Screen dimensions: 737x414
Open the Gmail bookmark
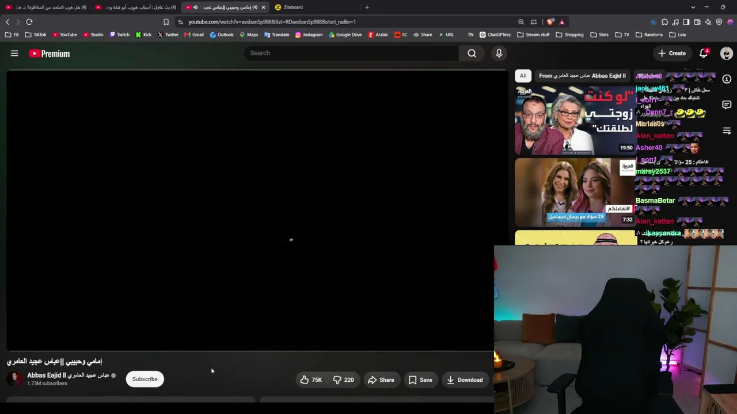pos(194,34)
